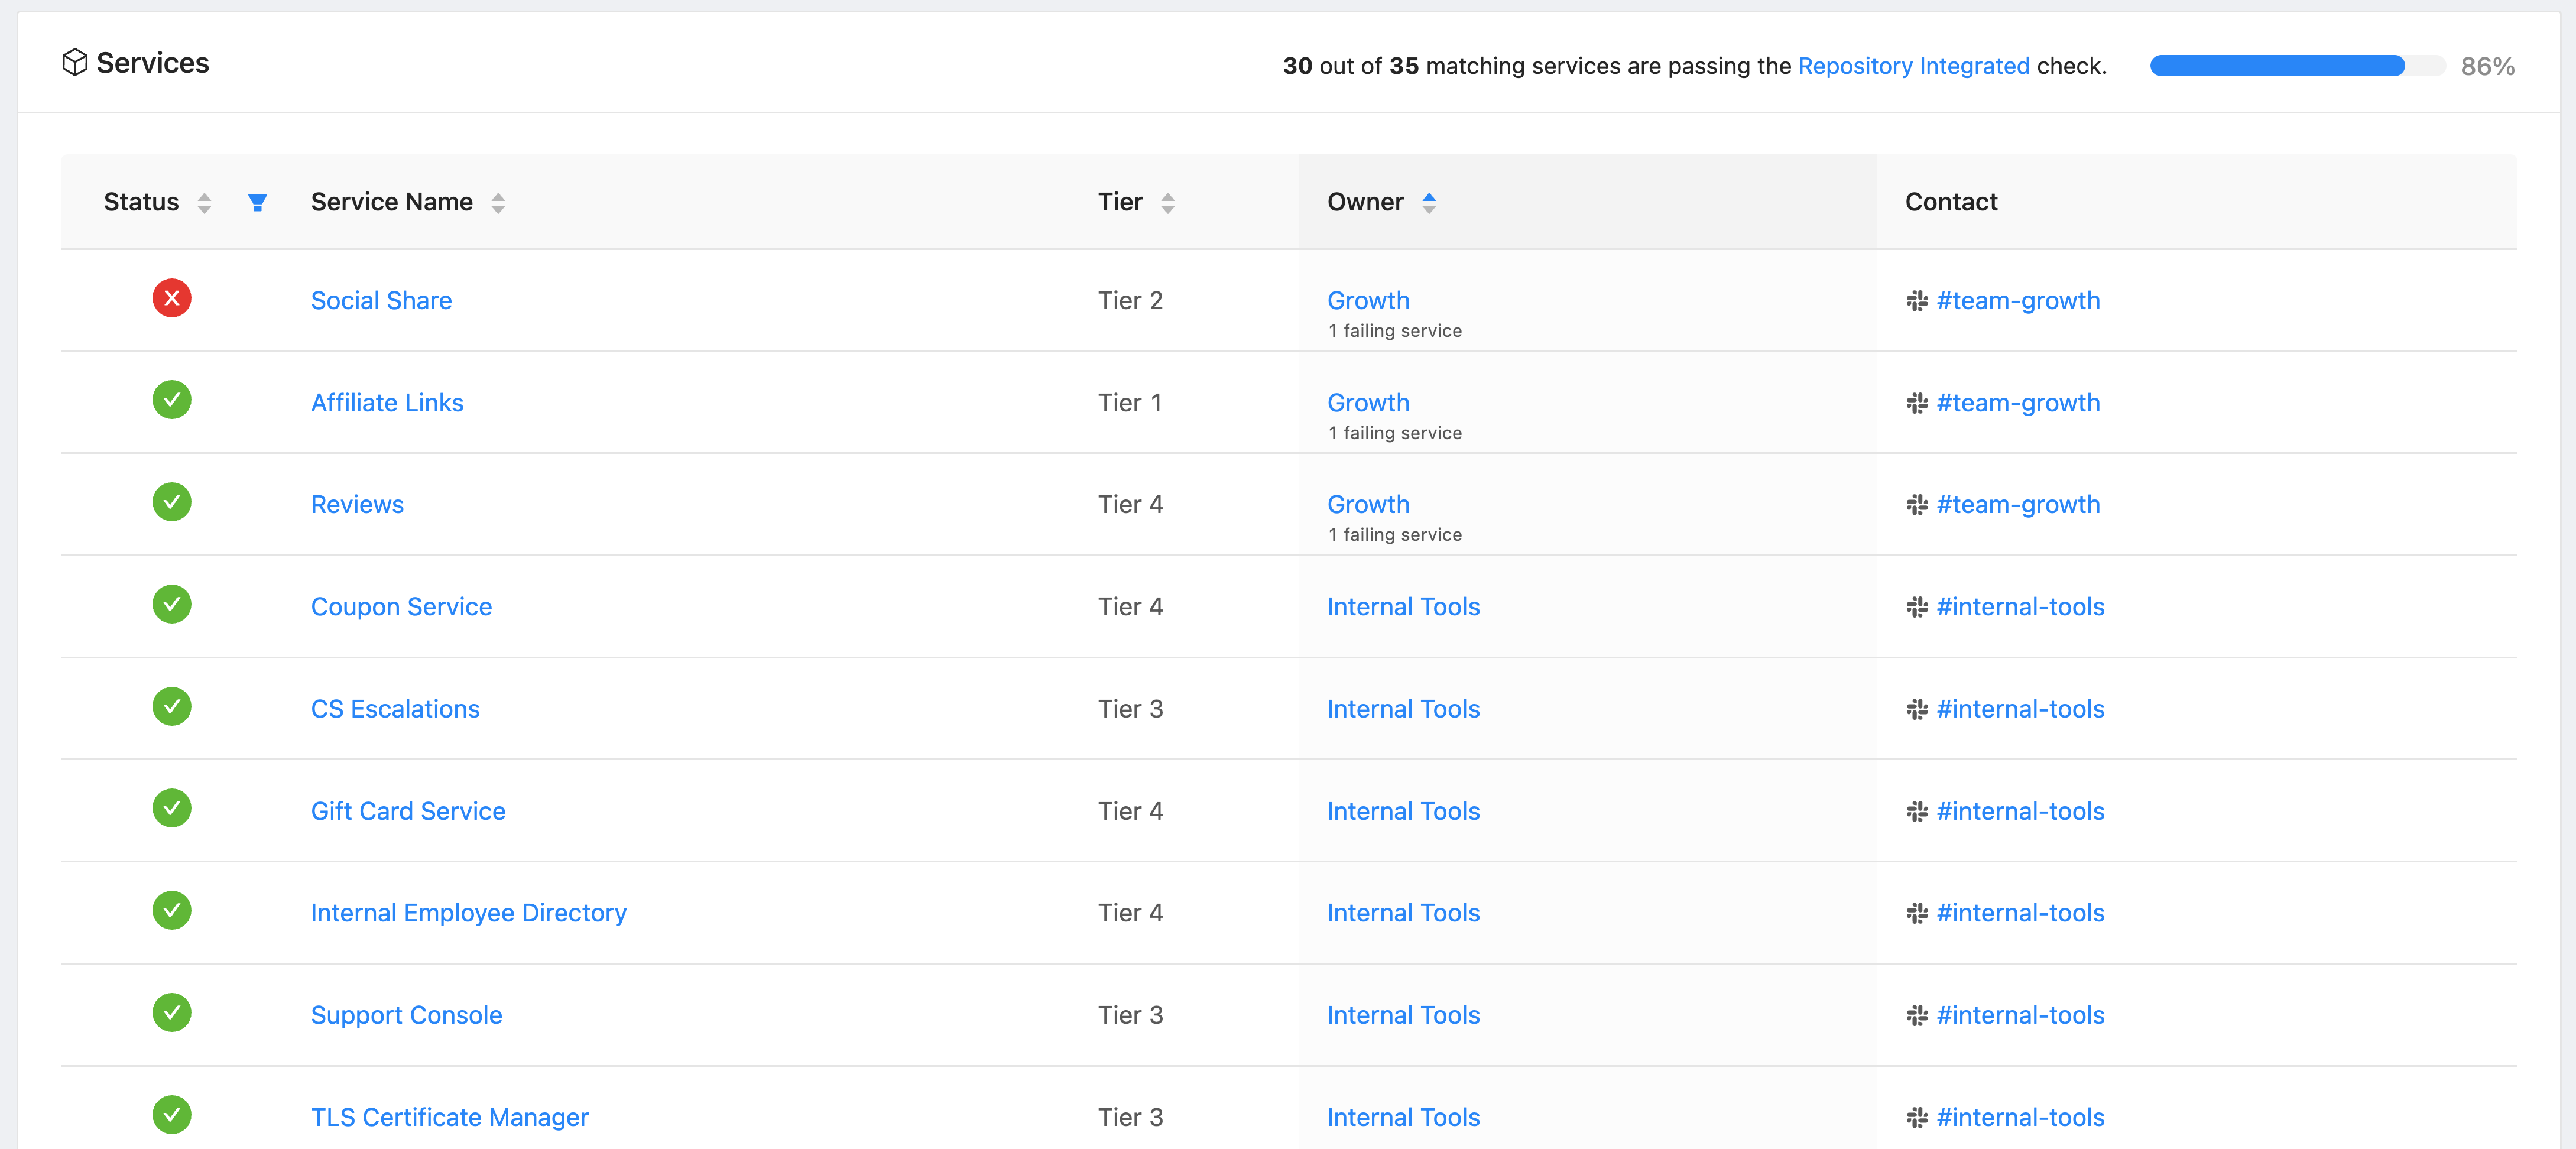Image resolution: width=2576 pixels, height=1149 pixels.
Task: Click the green check status for Affiliate Links
Action: [x=172, y=400]
